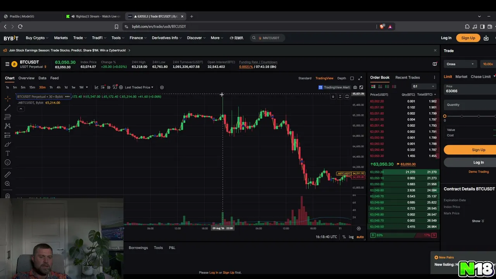Open the chart time axis settings icon
The width and height of the screenshot is (496, 279).
click(x=358, y=229)
